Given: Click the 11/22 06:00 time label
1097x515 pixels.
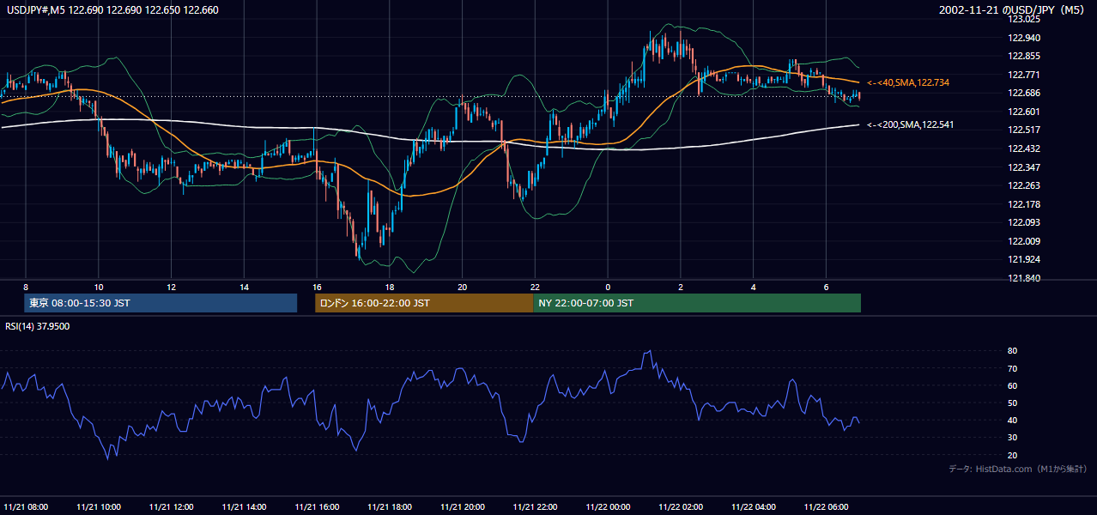Looking at the screenshot, I should click(x=827, y=506).
